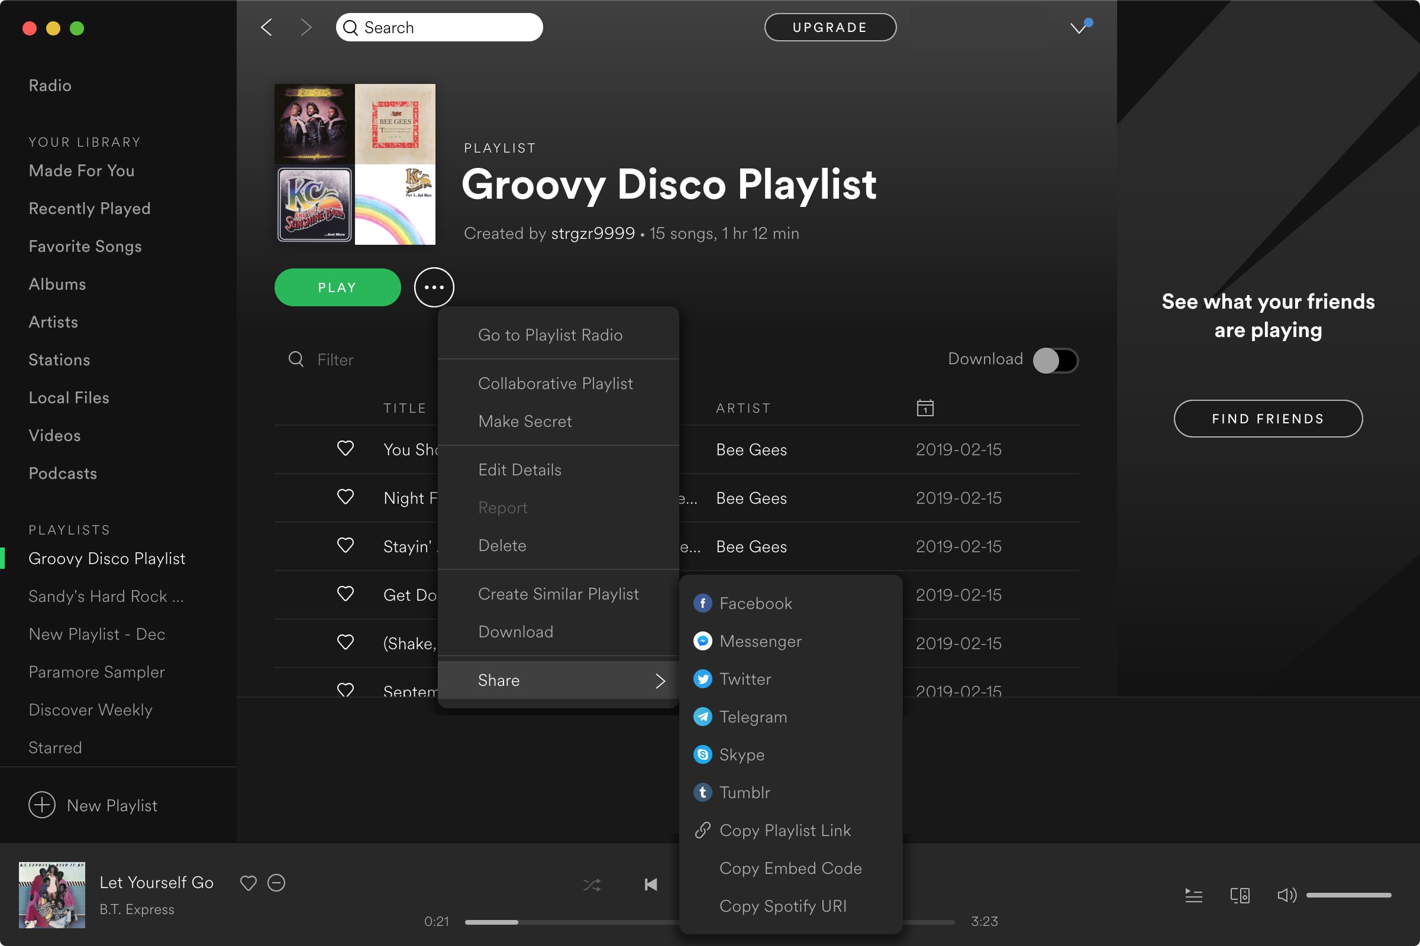The height and width of the screenshot is (946, 1420).
Task: Click the heart/like icon on current song
Action: pyautogui.click(x=248, y=883)
